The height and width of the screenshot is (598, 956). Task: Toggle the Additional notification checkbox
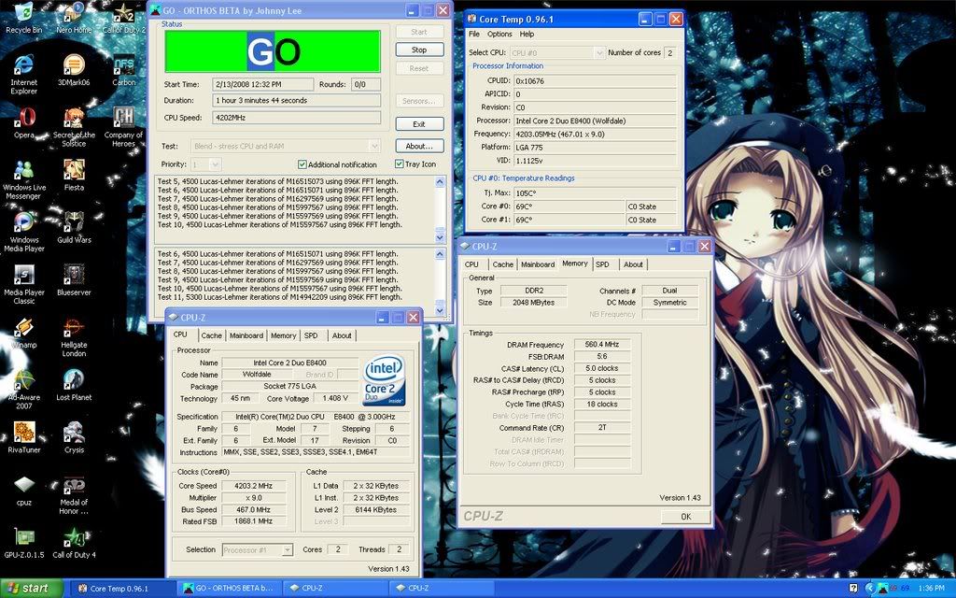pyautogui.click(x=302, y=164)
